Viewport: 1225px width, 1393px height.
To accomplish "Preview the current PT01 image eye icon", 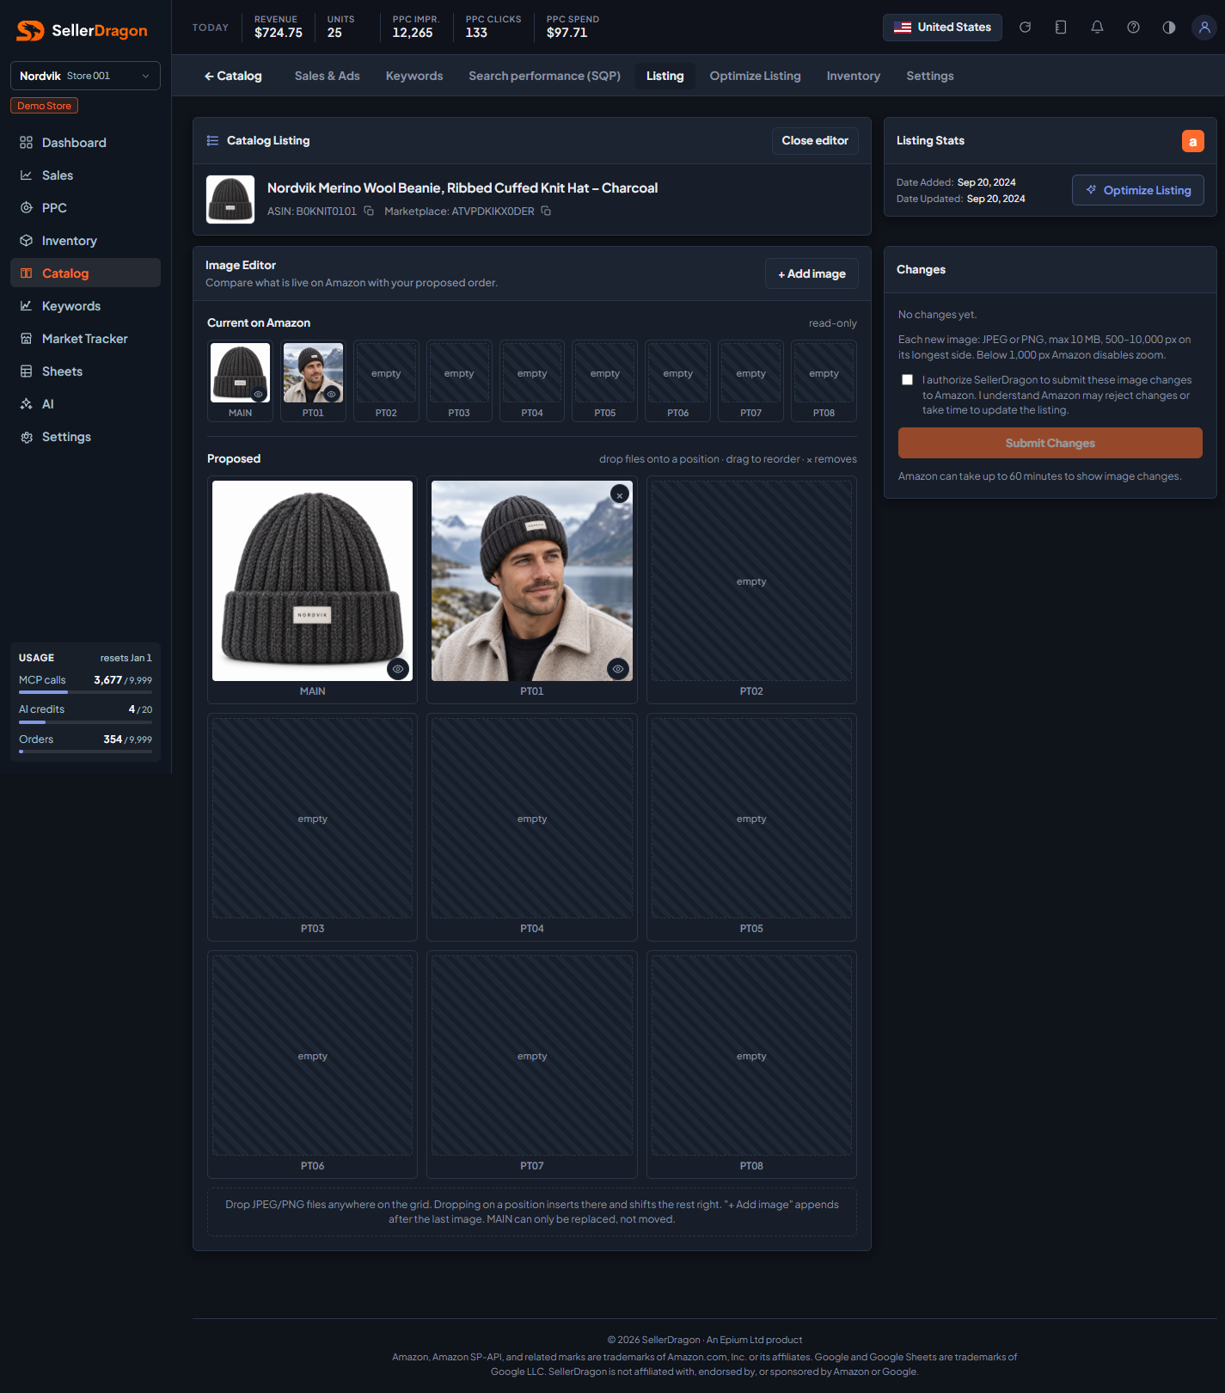I will 332,394.
